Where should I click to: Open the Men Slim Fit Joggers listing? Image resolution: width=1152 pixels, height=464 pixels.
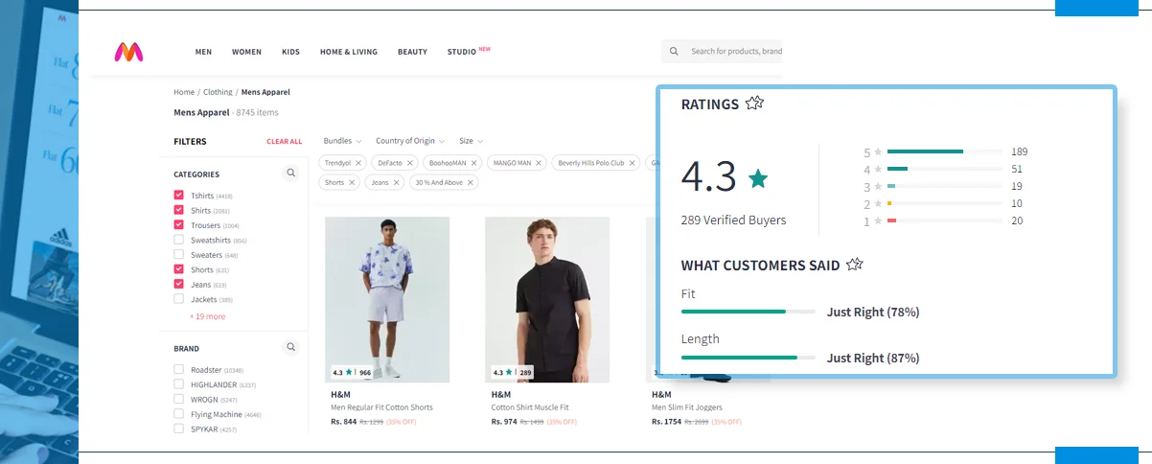(686, 407)
